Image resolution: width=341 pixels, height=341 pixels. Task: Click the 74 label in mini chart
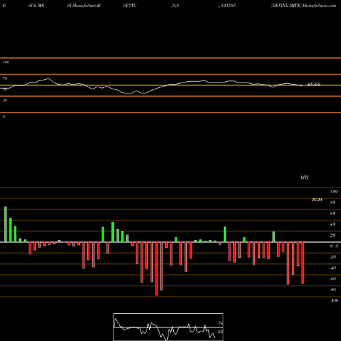tap(220, 323)
